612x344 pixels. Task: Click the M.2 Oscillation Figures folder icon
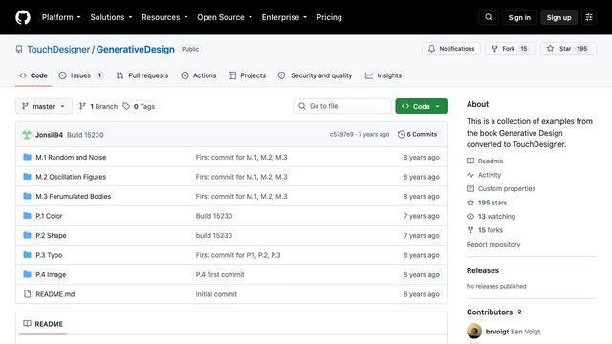[27, 176]
